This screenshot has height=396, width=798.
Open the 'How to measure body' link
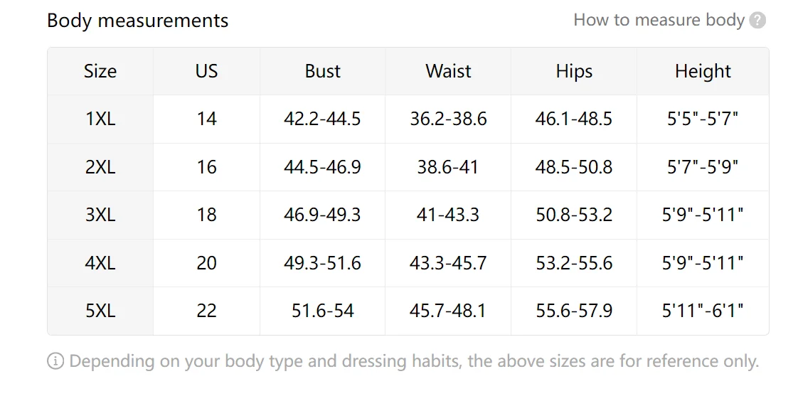coord(659,20)
